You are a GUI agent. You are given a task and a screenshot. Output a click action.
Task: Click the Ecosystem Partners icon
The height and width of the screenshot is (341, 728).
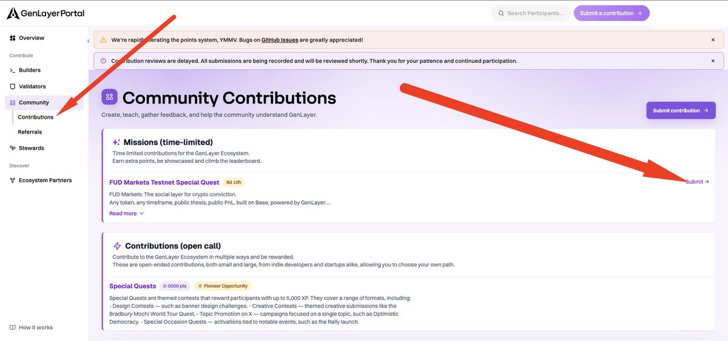tap(13, 180)
